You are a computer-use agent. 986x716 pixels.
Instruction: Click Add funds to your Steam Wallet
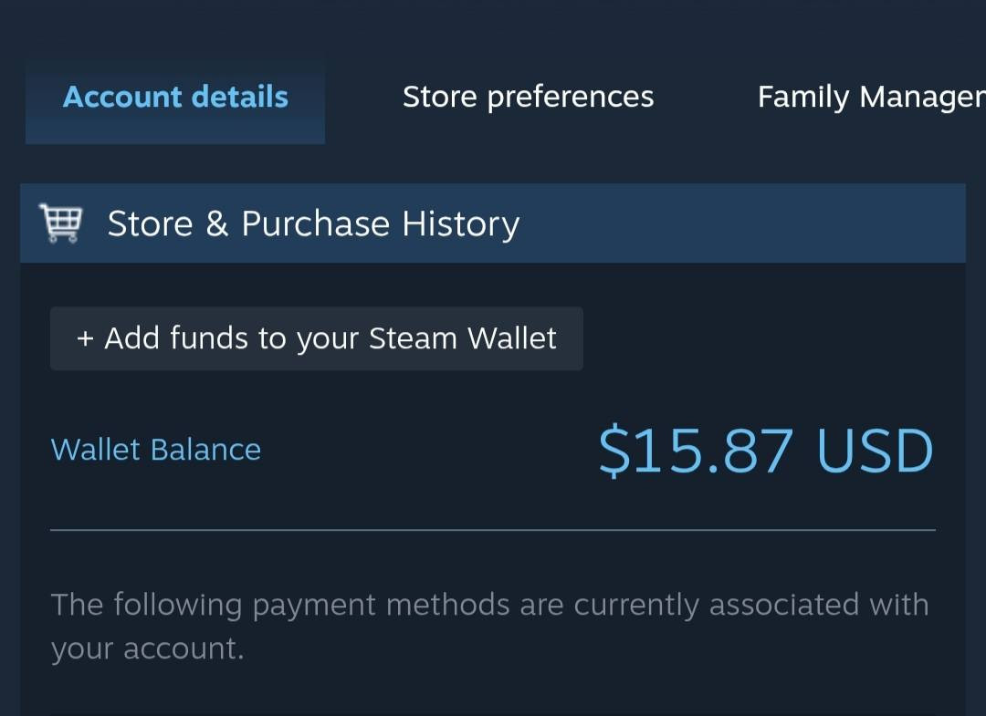pos(316,337)
